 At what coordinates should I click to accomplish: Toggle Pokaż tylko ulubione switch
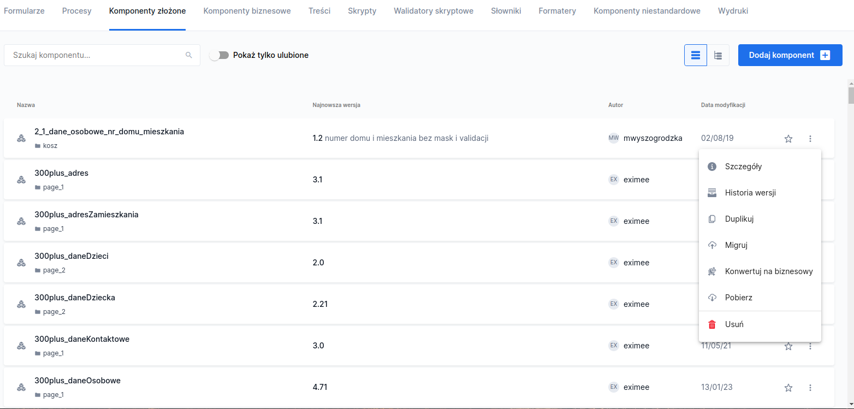coord(218,55)
